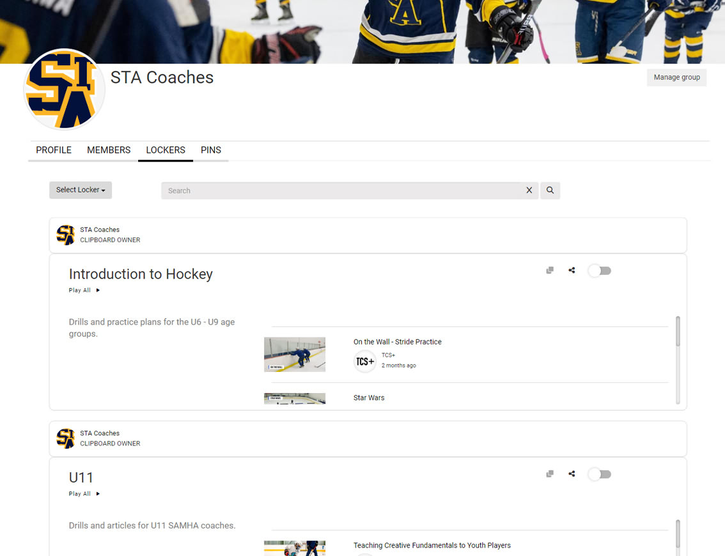
Task: Switch to the MEMBERS tab
Action: click(x=109, y=150)
